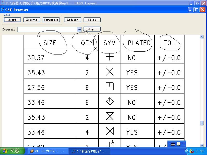This screenshot has width=207, height=155.
Task: Refresh the CAM preview
Action: (73, 20)
